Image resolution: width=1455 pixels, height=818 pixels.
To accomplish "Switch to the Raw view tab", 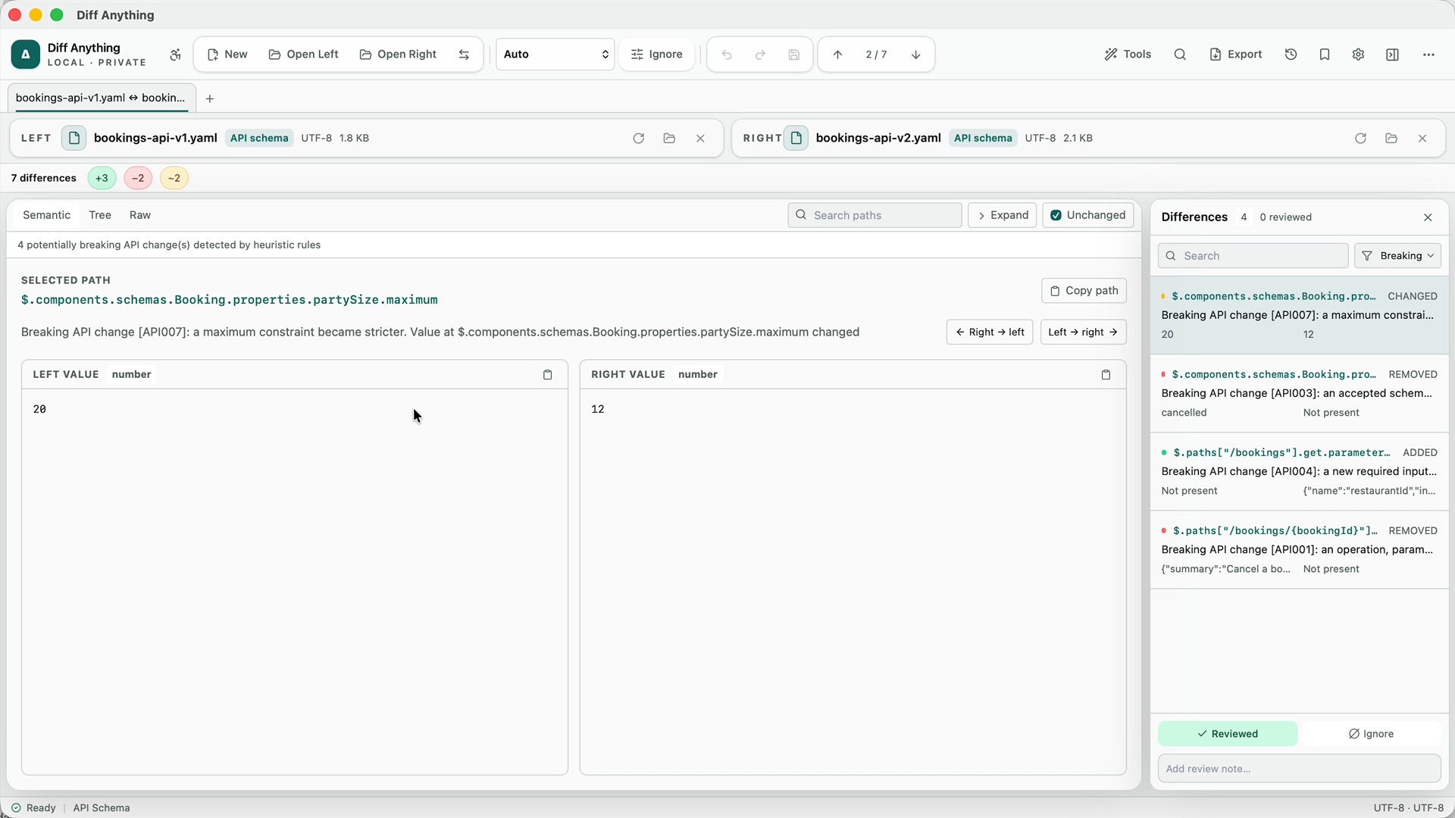I will (x=140, y=215).
